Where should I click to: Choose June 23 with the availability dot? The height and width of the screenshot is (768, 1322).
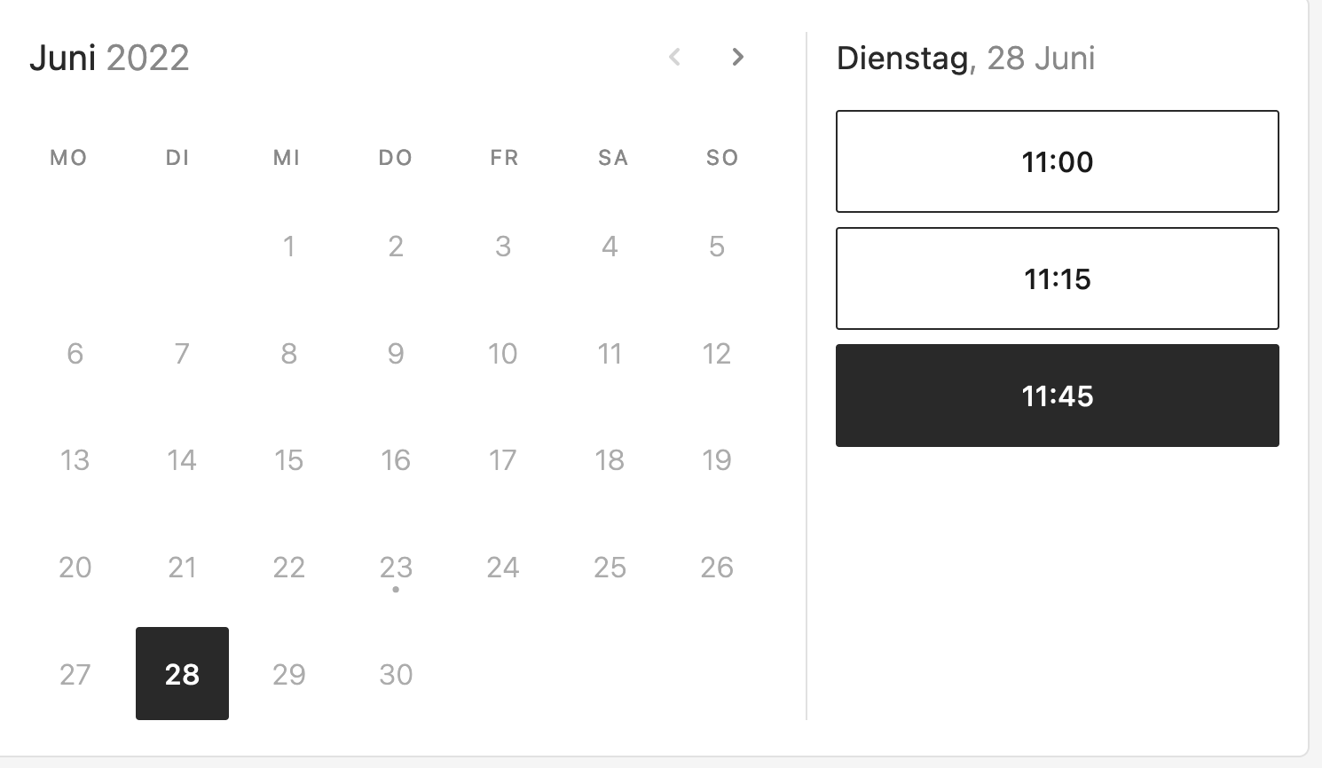point(396,568)
